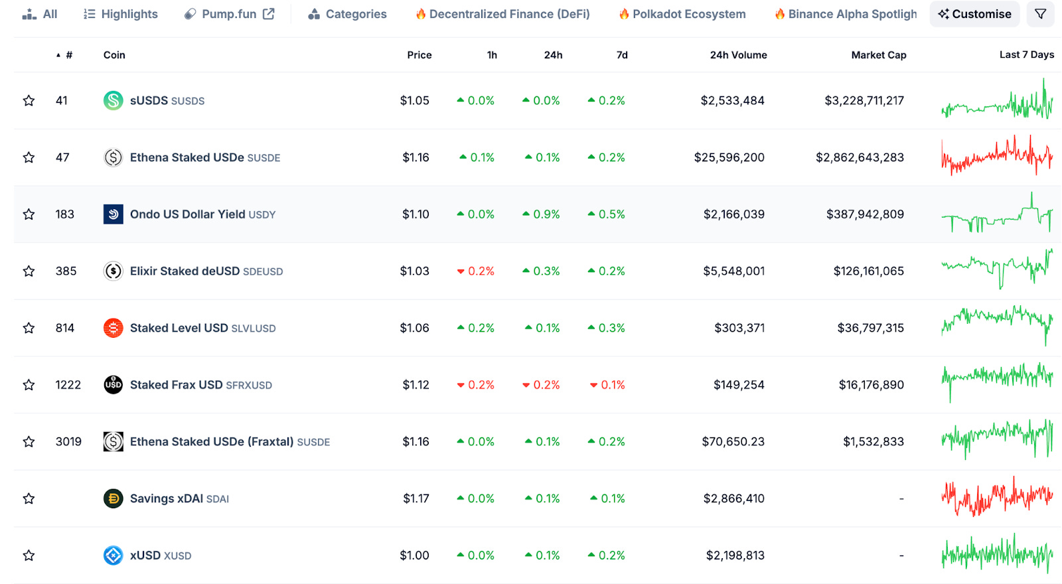Open the All coins tab
1062x584 pixels.
(40, 14)
